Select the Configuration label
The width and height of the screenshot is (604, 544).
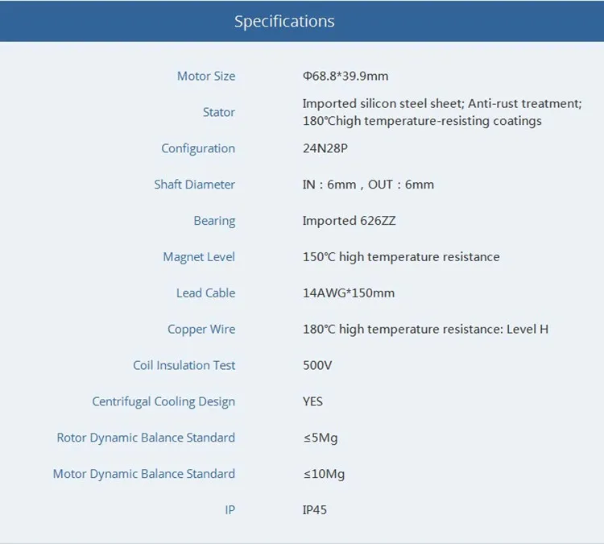click(198, 148)
